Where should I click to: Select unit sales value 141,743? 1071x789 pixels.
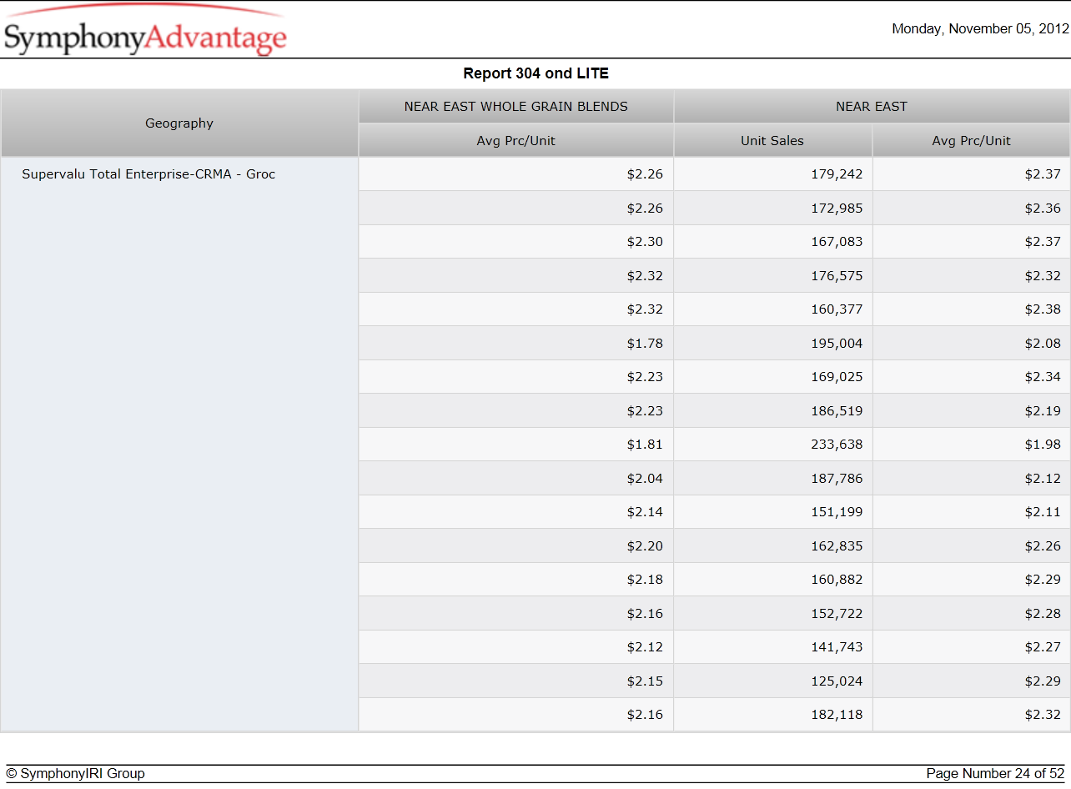tap(837, 647)
